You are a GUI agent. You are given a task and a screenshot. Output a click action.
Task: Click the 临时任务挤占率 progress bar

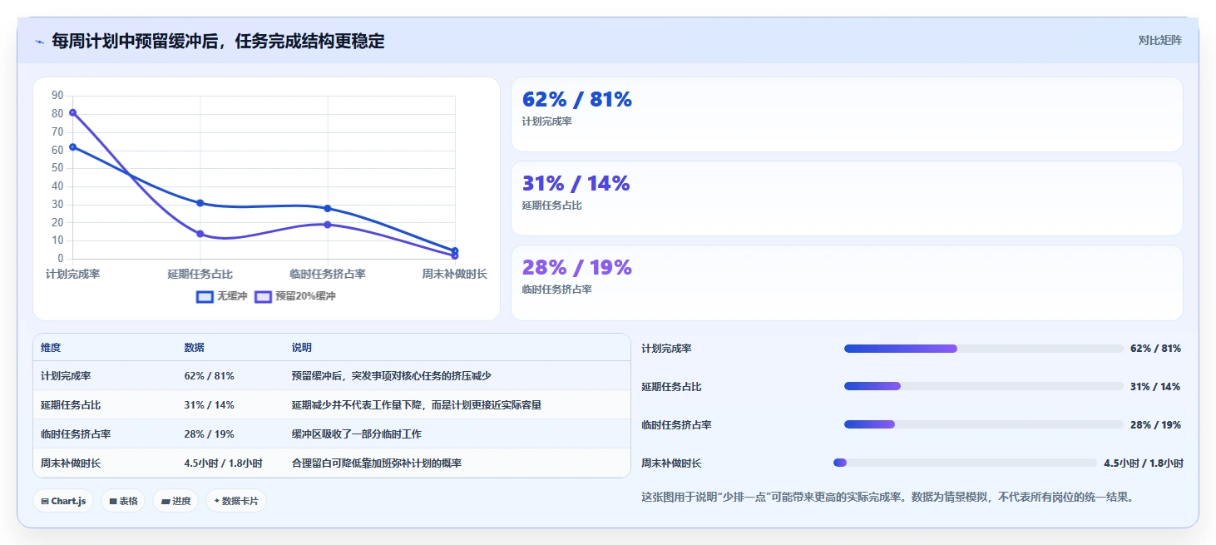[983, 424]
